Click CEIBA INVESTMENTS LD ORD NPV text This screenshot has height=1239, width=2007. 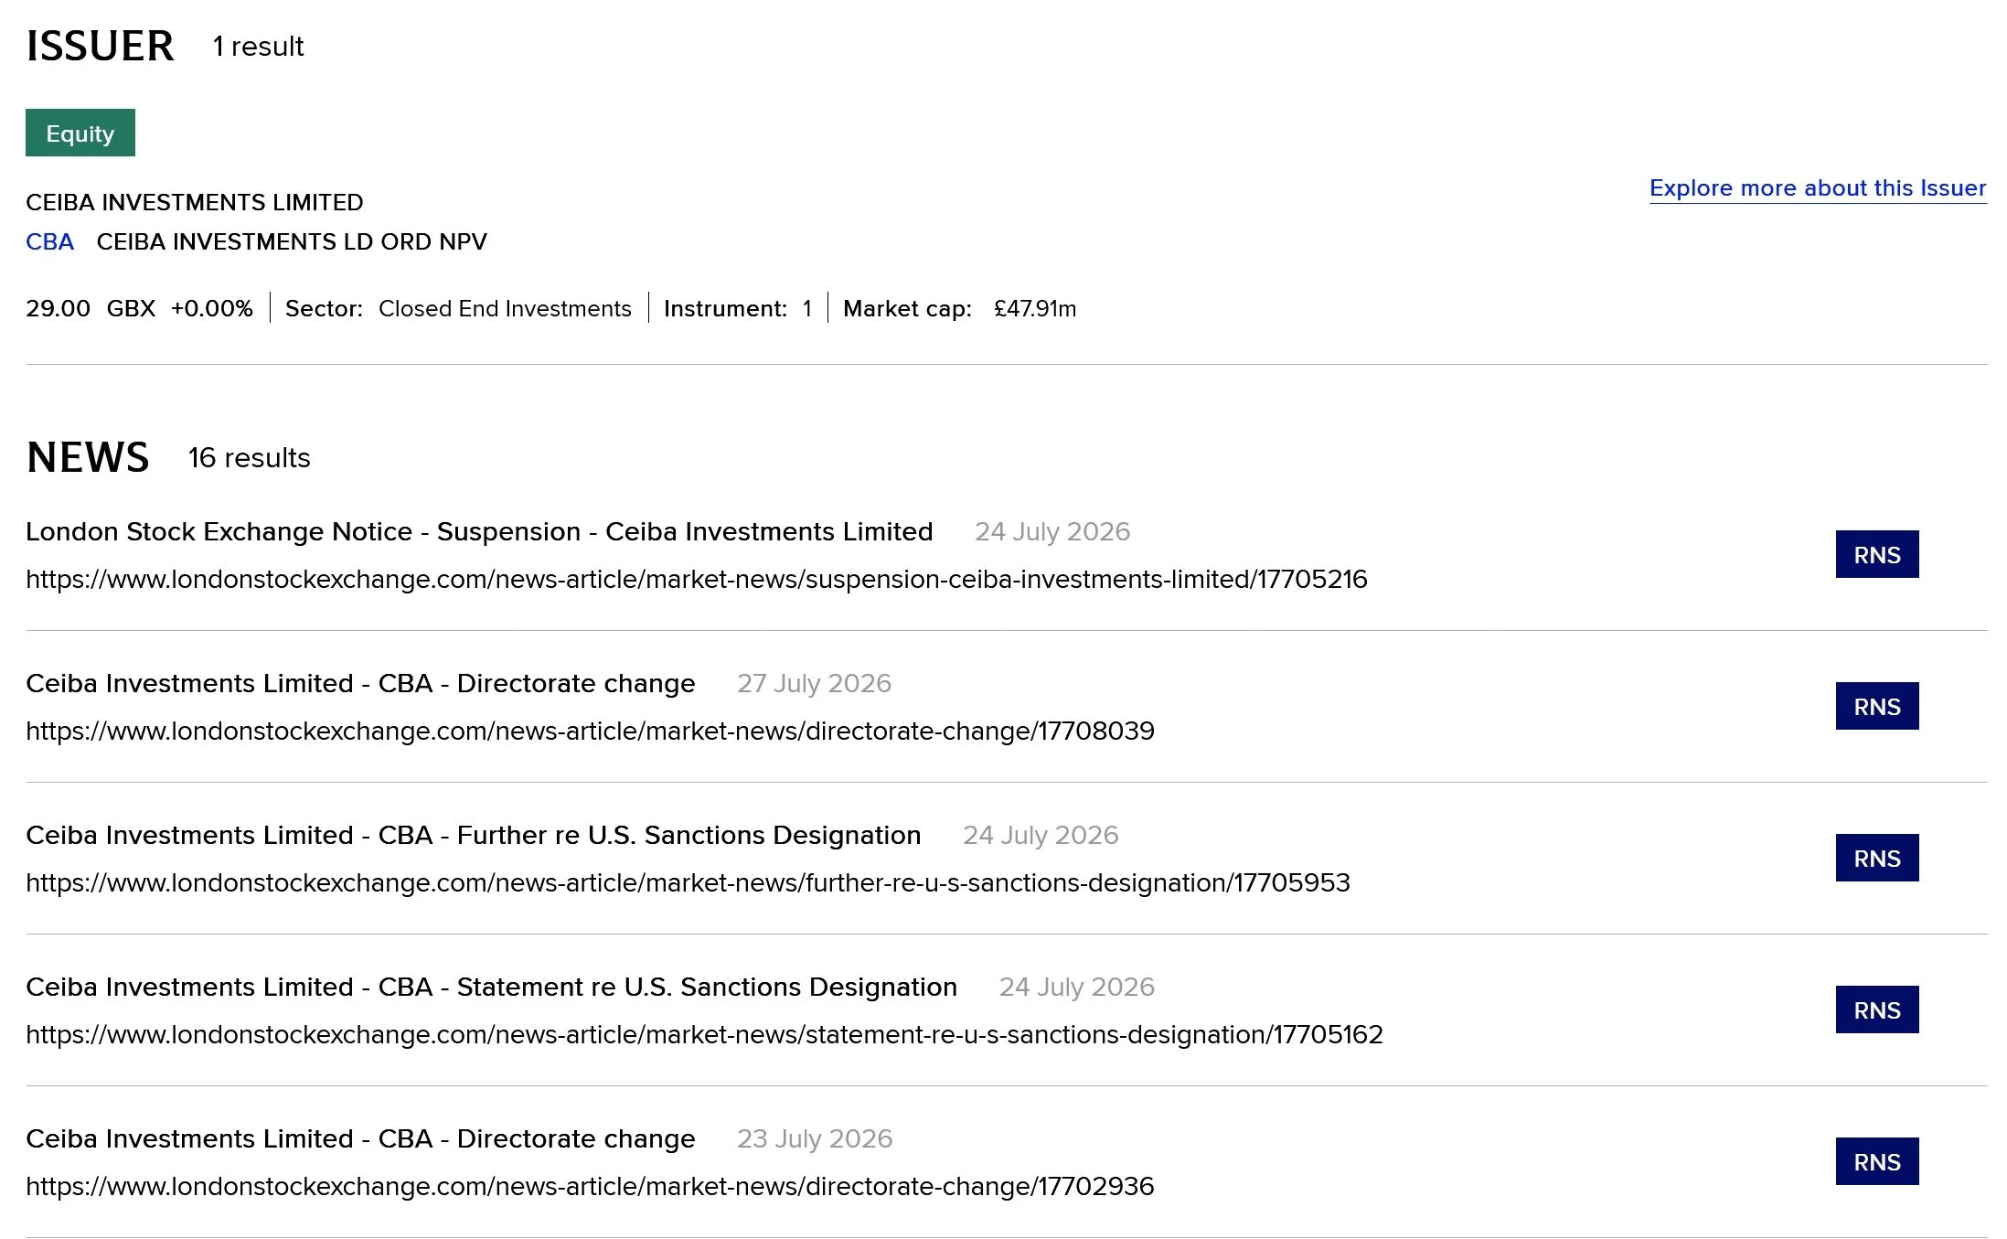(292, 241)
